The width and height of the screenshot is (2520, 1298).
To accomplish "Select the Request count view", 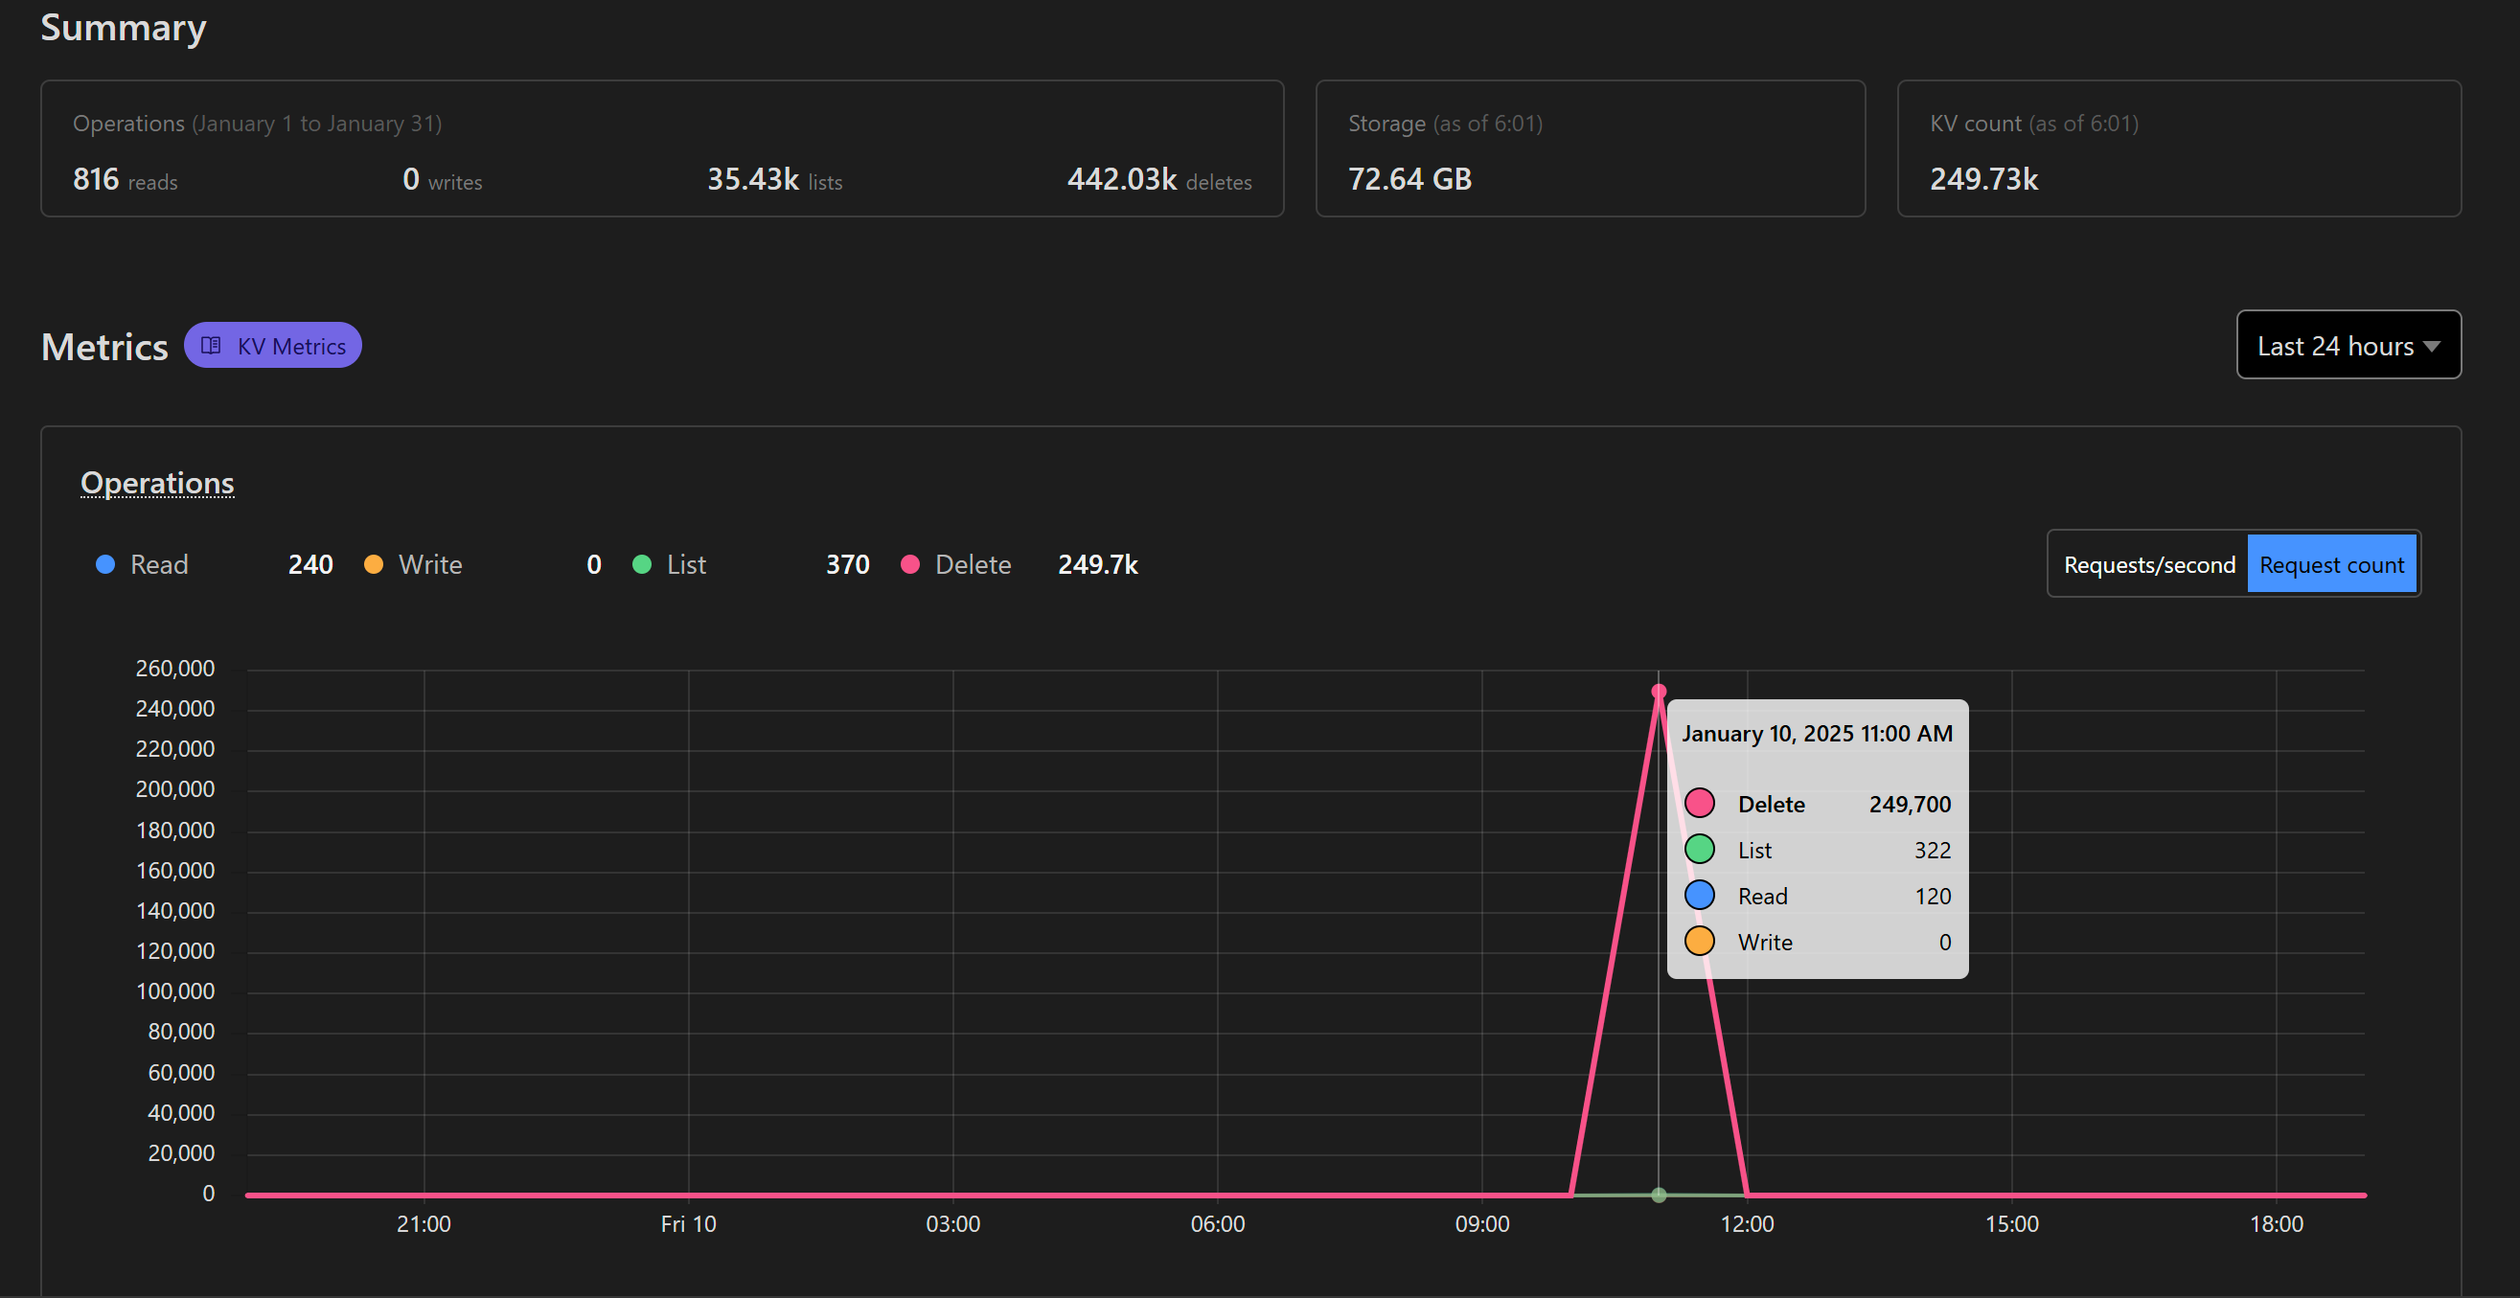I will tap(2330, 564).
